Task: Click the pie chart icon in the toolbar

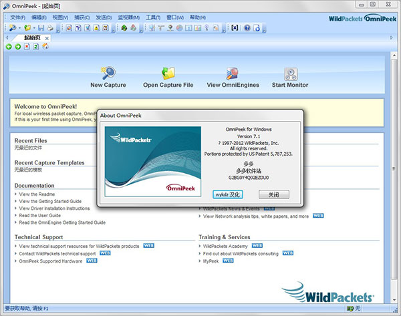Action: [180, 28]
